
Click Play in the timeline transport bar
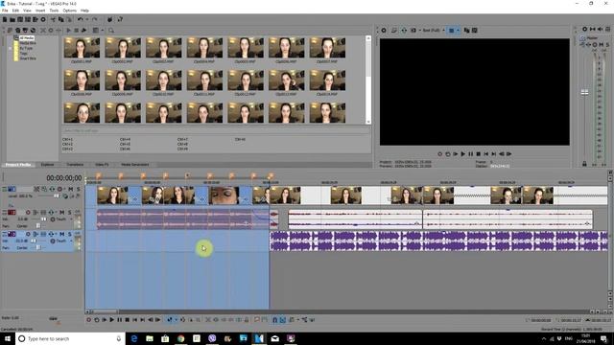click(x=112, y=320)
